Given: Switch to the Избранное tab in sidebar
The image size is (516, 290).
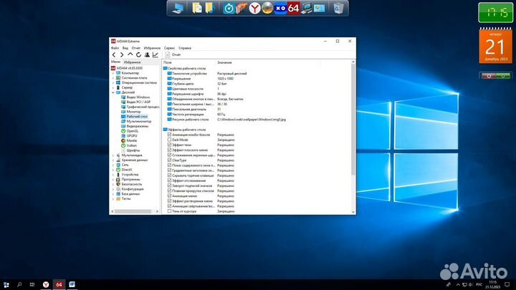Looking at the screenshot, I should point(133,62).
